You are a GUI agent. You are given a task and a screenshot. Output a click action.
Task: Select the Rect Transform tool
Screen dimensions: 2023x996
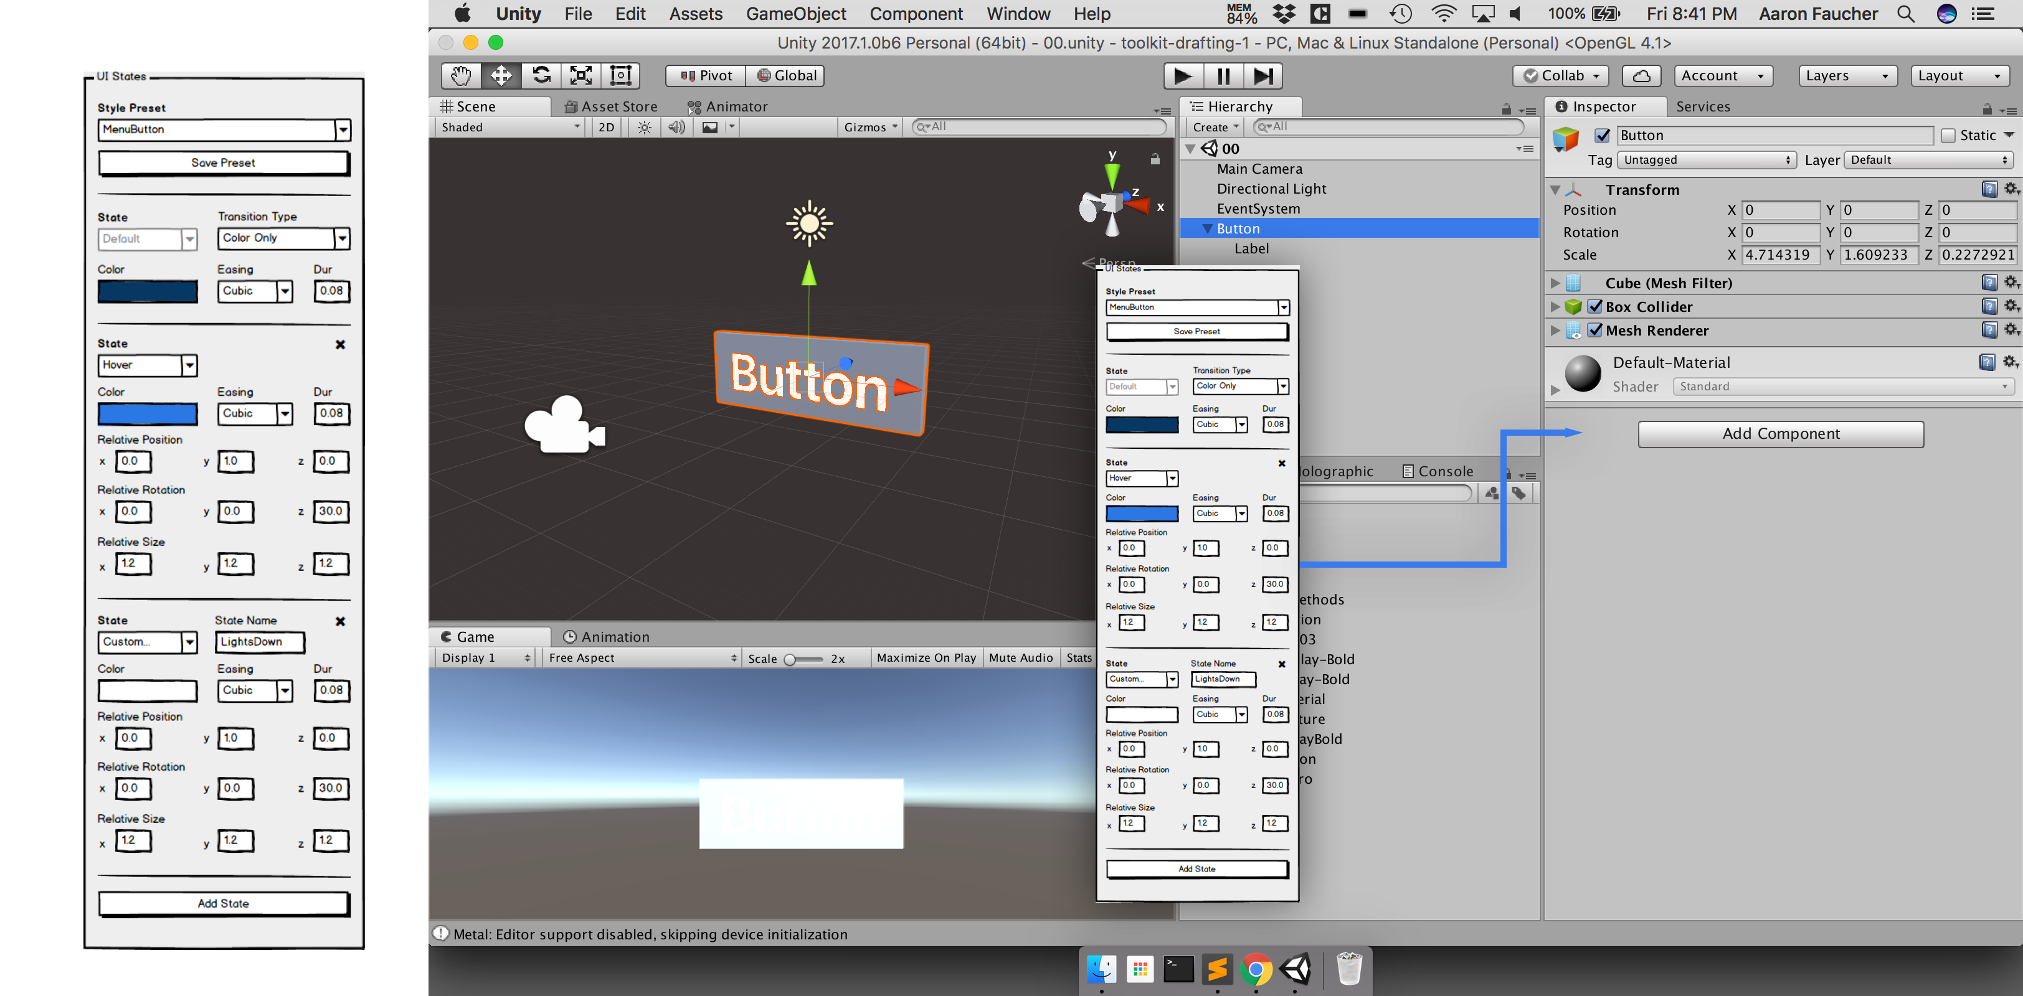pos(621,75)
